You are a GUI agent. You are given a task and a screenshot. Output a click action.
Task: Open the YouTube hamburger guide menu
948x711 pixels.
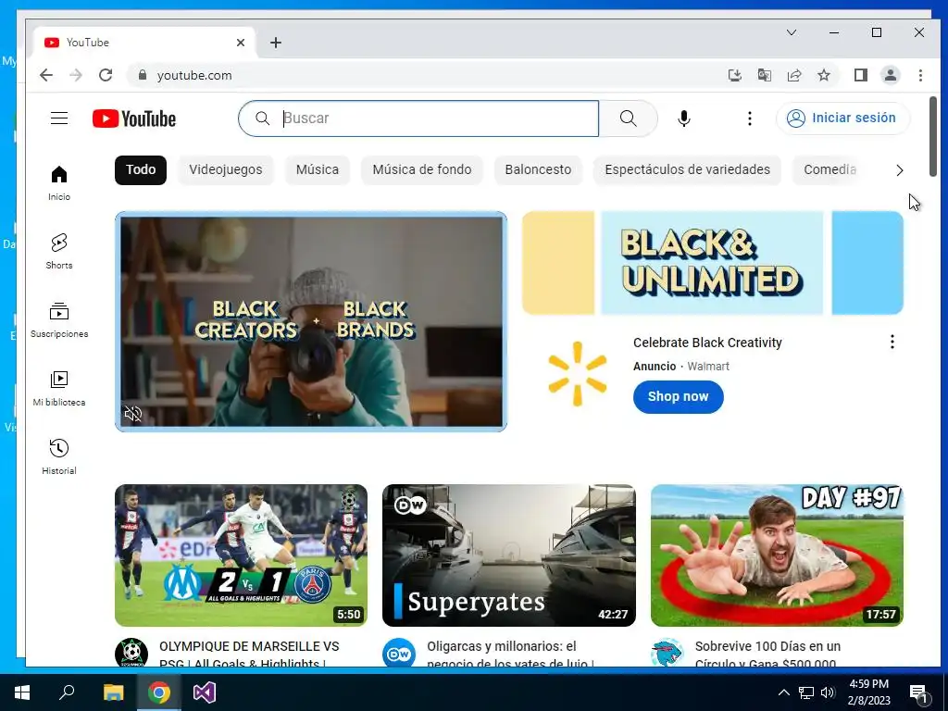[x=59, y=118]
